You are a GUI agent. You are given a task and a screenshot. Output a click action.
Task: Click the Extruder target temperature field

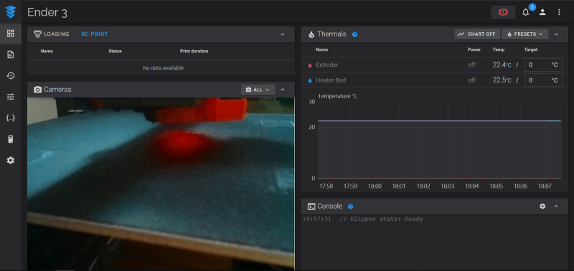pyautogui.click(x=543, y=65)
